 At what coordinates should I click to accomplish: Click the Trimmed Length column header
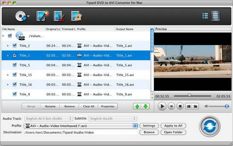(68, 29)
